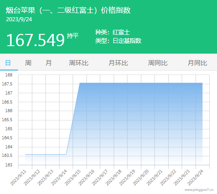Show the 周环比 comparison tab
The height and width of the screenshot is (194, 217).
pos(79,63)
